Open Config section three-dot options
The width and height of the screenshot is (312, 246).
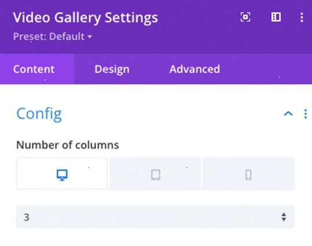pyautogui.click(x=306, y=114)
